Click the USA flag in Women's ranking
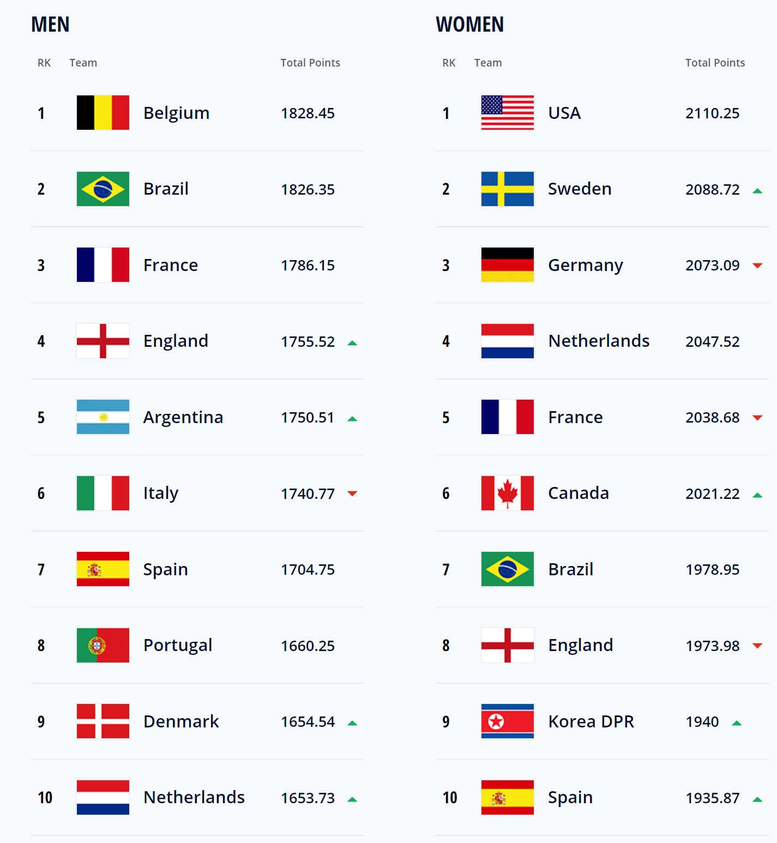Image resolution: width=777 pixels, height=843 pixels. tap(508, 113)
